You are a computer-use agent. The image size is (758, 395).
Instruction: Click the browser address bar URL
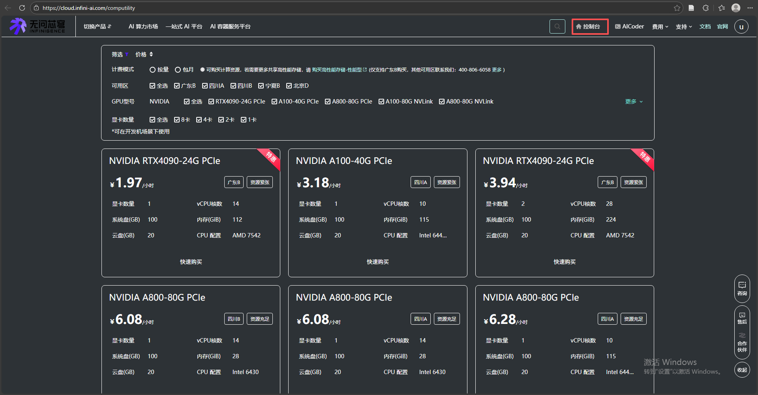pyautogui.click(x=89, y=8)
